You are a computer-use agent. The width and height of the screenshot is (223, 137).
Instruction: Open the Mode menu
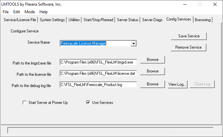point(29,12)
